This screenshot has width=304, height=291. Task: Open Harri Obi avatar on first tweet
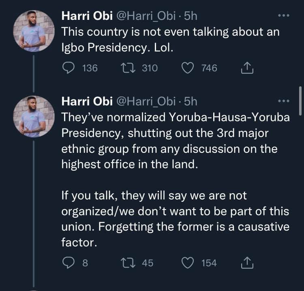click(34, 32)
